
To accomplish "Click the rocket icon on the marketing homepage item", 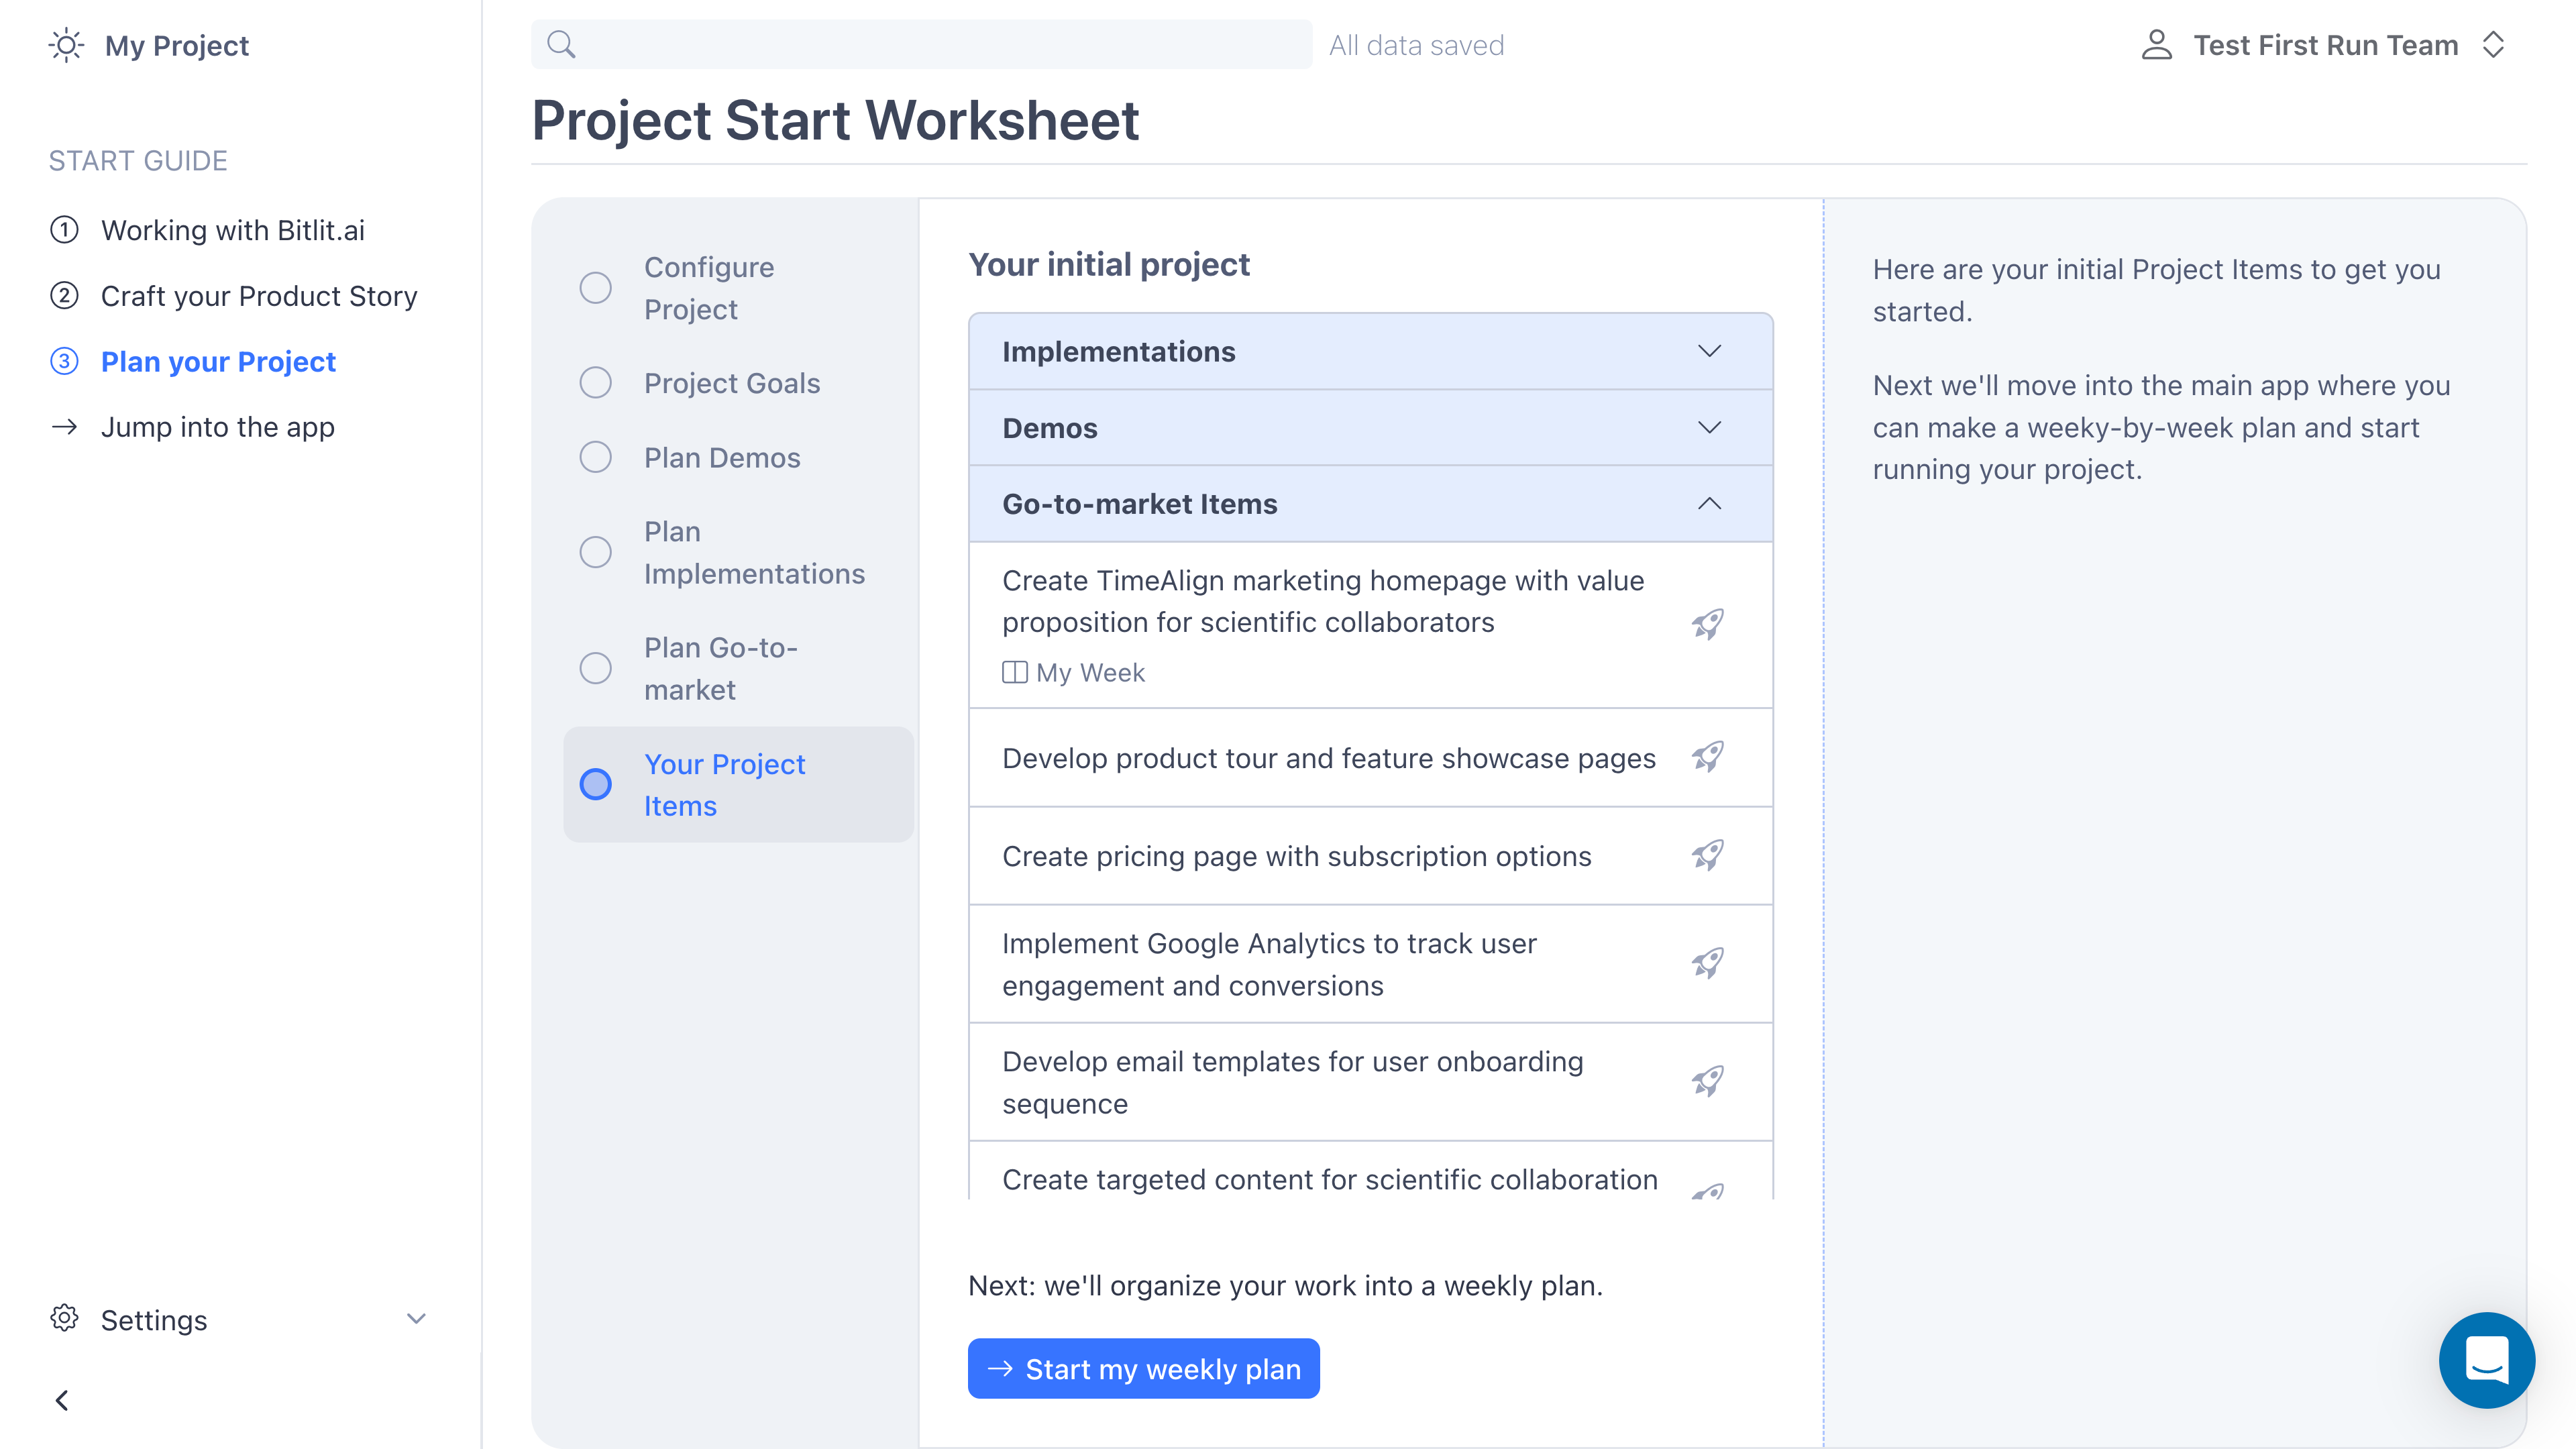I will pos(1707,624).
